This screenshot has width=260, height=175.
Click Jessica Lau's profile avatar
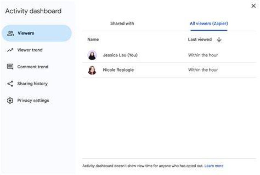[x=92, y=55]
